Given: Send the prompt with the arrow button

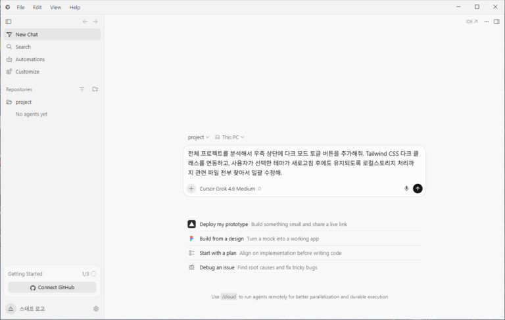Looking at the screenshot, I should coord(418,189).
